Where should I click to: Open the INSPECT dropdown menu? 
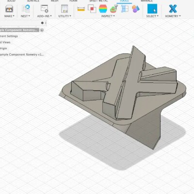[108, 16]
